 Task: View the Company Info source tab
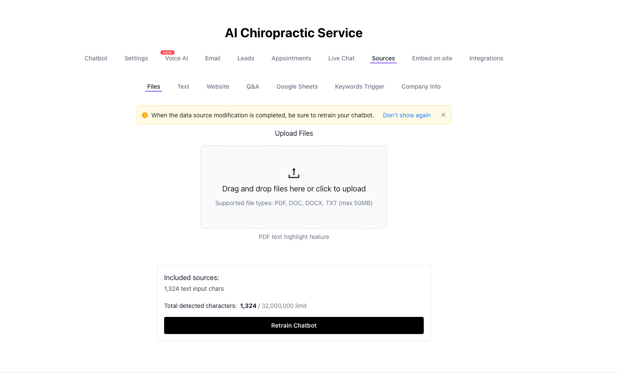coord(421,87)
